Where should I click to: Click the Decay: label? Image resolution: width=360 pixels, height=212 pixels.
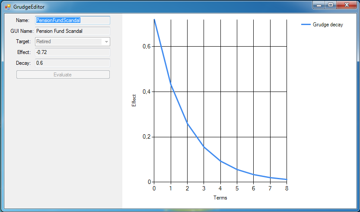pos(23,63)
